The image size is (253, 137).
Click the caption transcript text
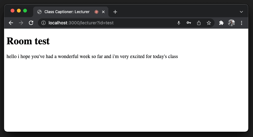(92, 56)
